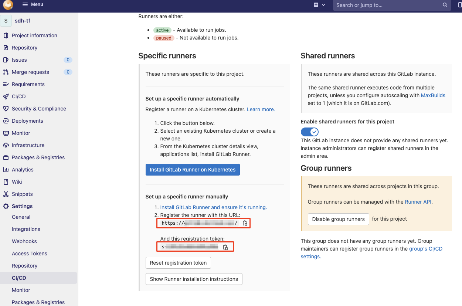Click the Merge requests count badge
This screenshot has width=462, height=306.
click(x=68, y=72)
